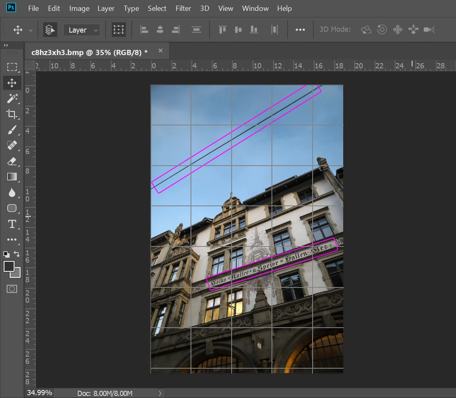Select the Brush tool

coord(12,130)
